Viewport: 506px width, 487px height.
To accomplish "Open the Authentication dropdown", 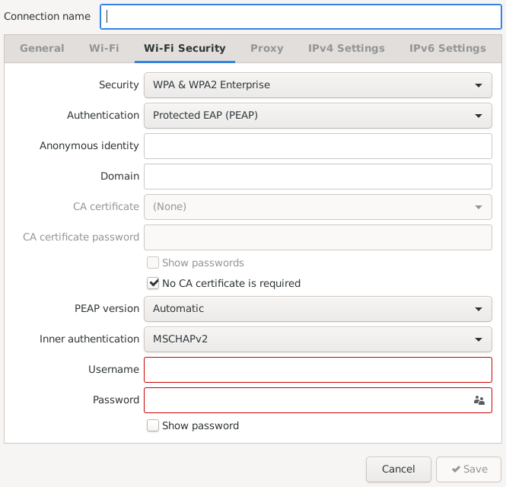I will pyautogui.click(x=318, y=116).
